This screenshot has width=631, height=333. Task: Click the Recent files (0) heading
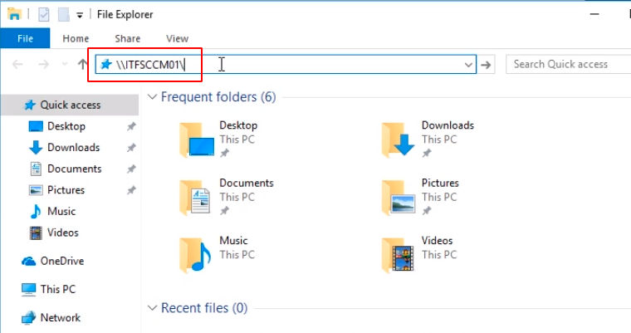point(204,308)
